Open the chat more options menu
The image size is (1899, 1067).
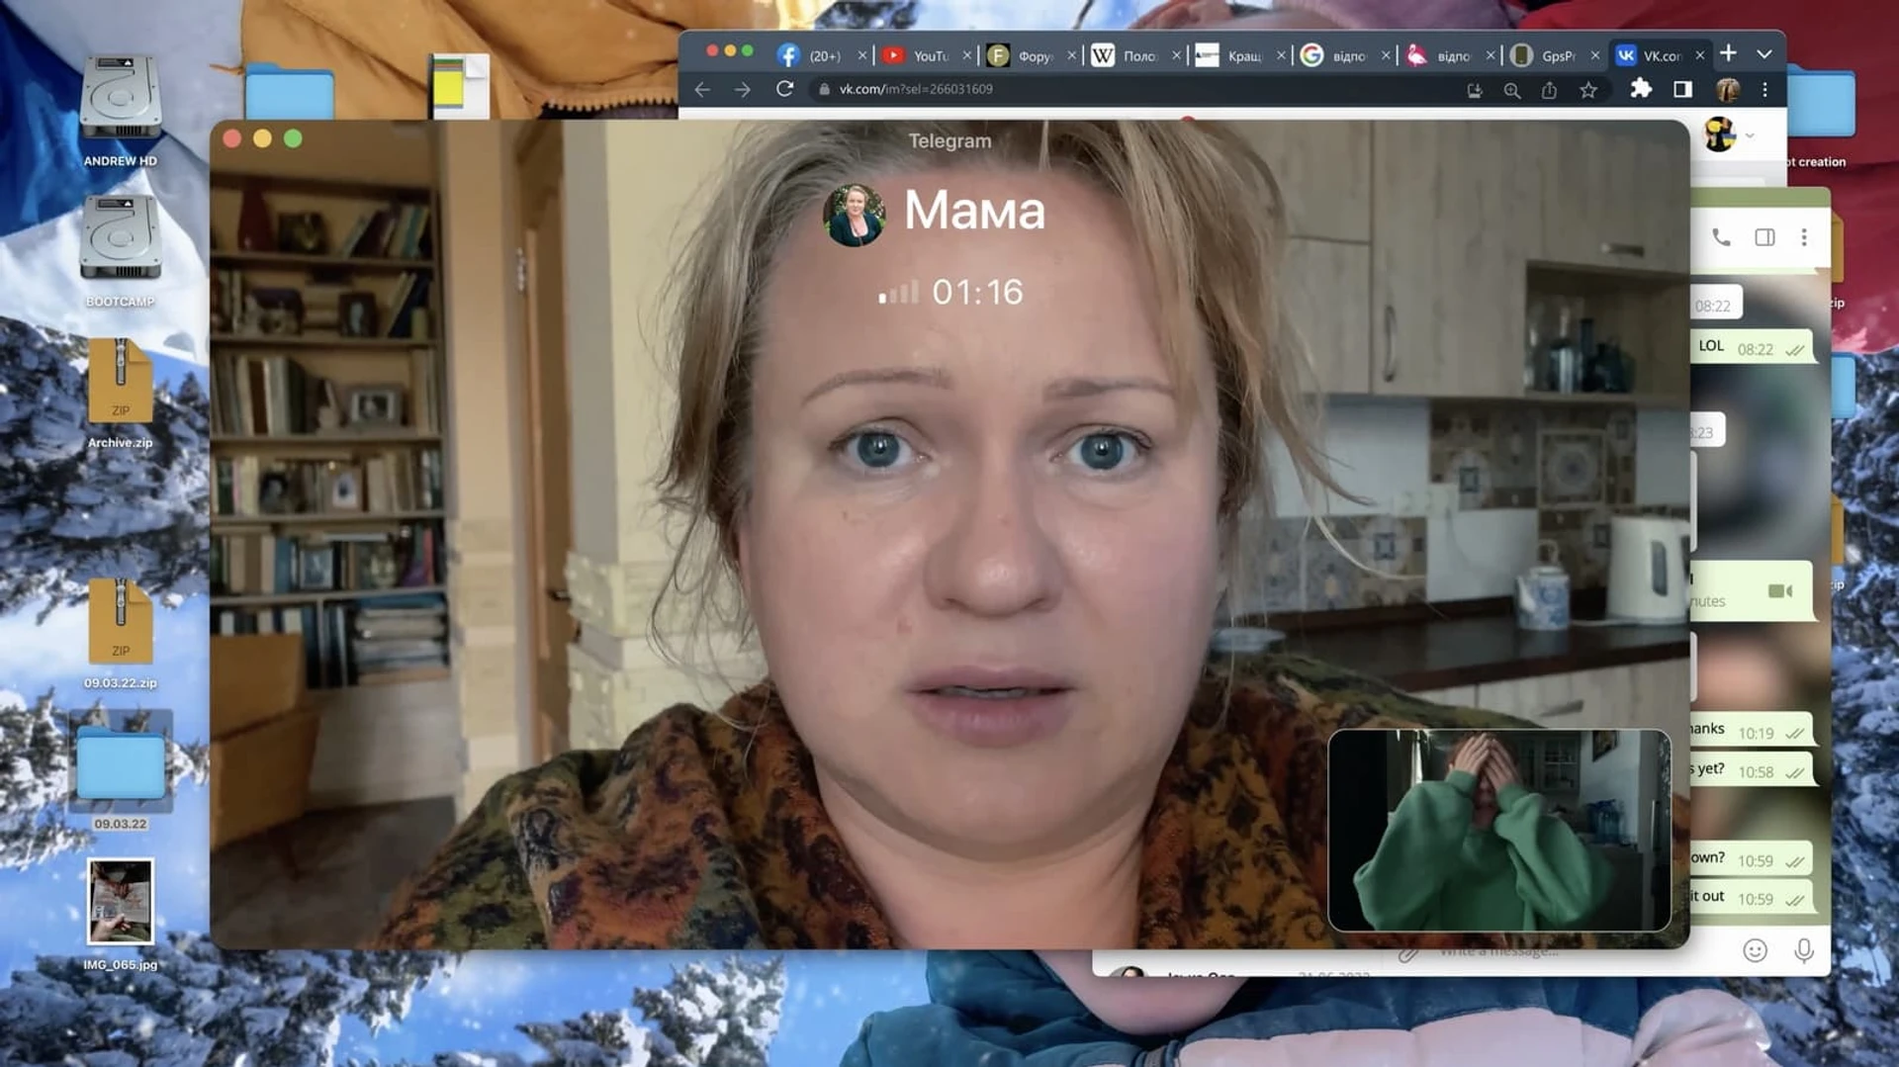[x=1804, y=237]
